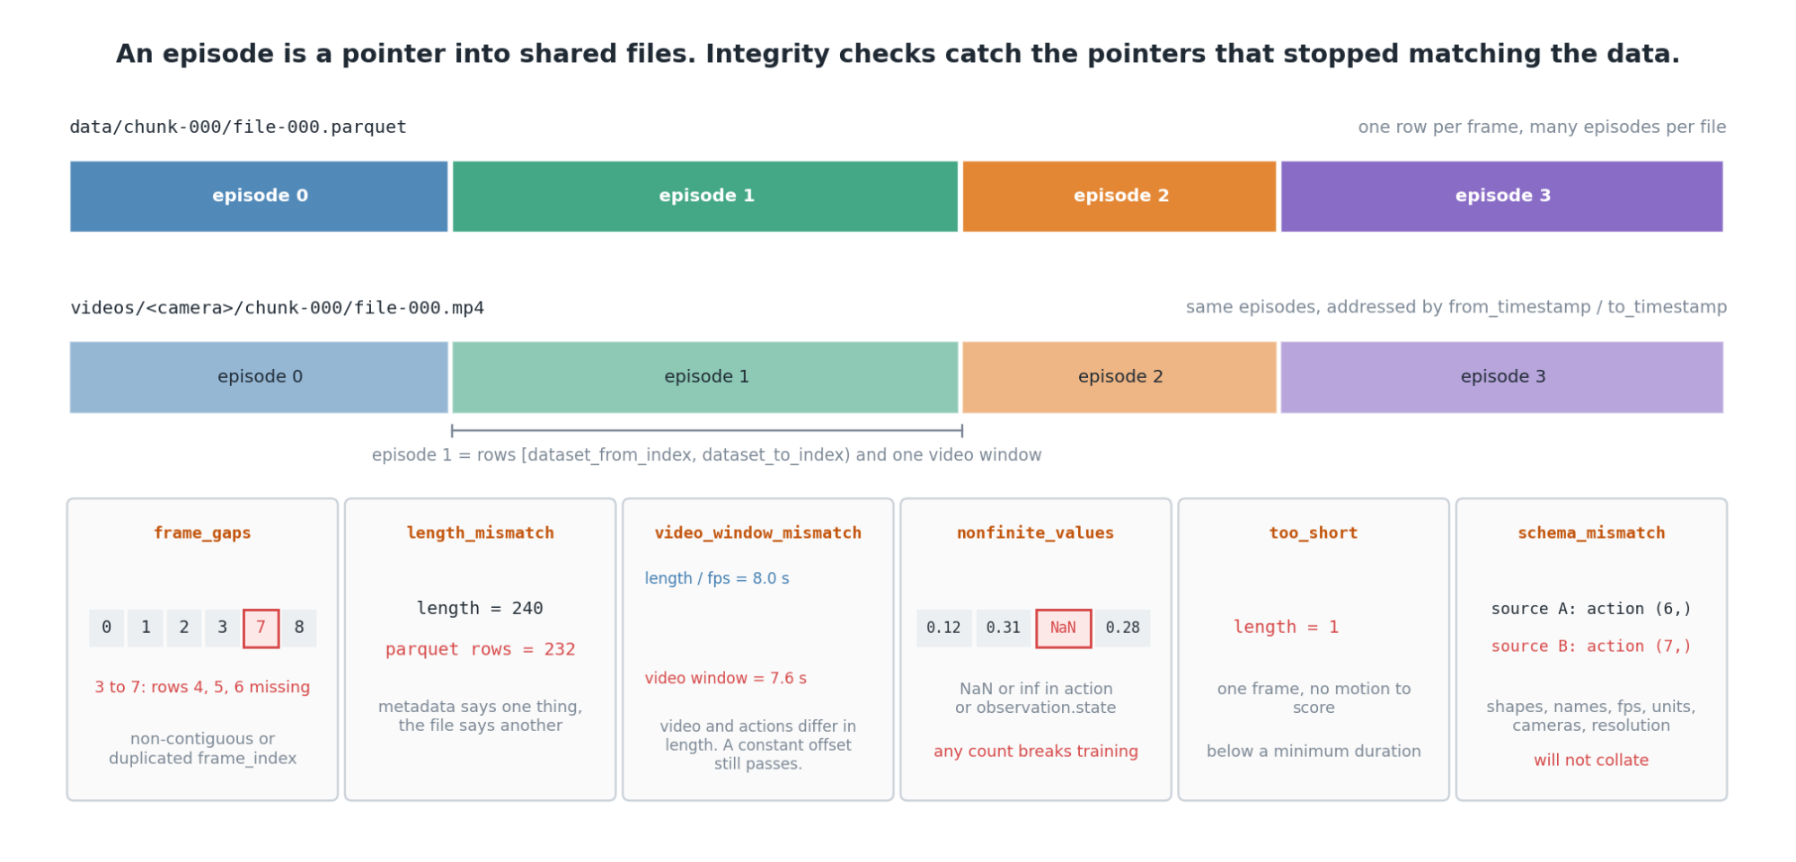Click the nonfinite_values card title
The image size is (1796, 862).
[1035, 533]
